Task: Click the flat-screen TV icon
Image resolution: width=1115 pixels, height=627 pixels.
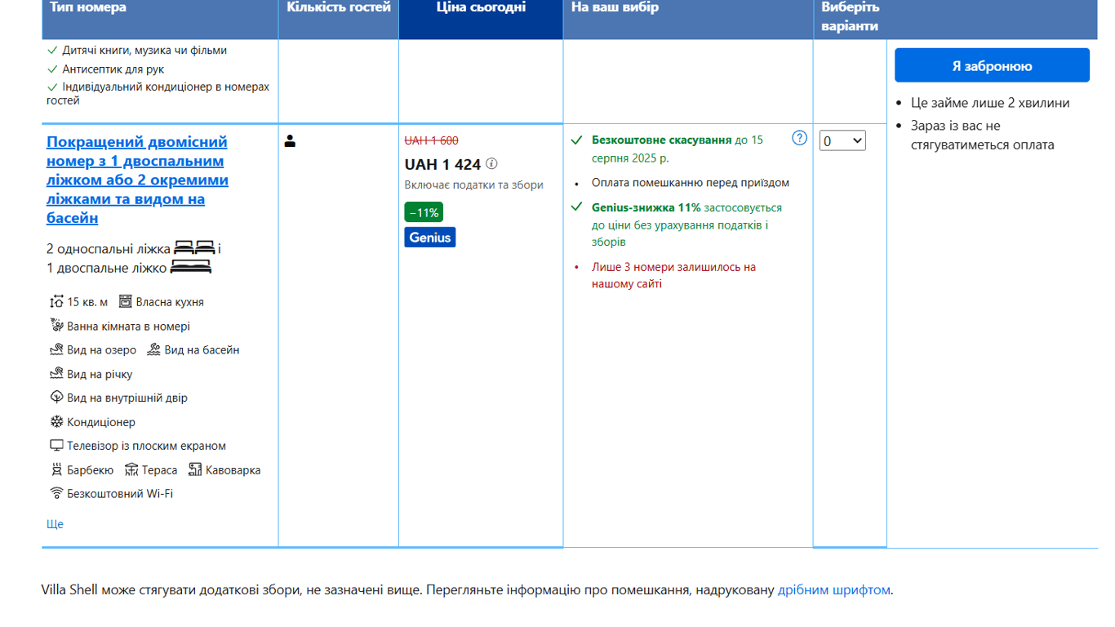Action: tap(56, 446)
